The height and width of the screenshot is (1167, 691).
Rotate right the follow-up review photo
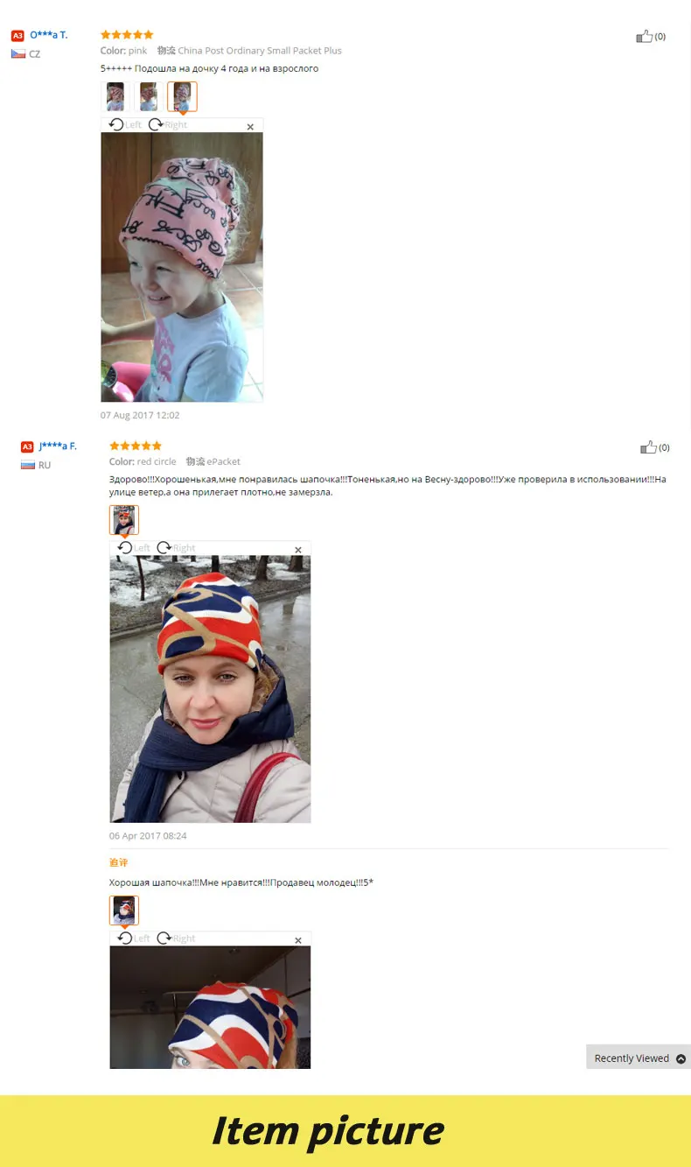pos(177,939)
